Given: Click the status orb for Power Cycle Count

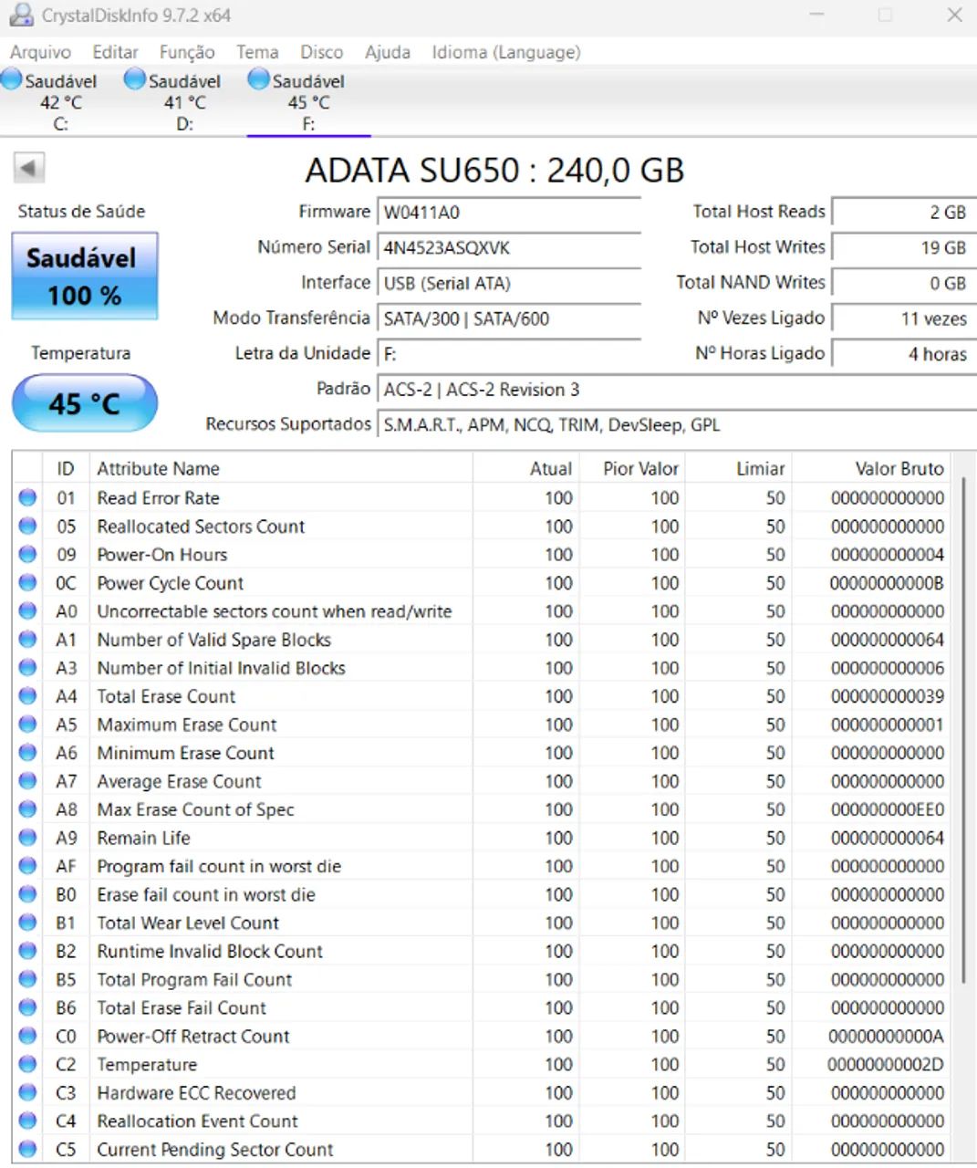Looking at the screenshot, I should pyautogui.click(x=27, y=582).
